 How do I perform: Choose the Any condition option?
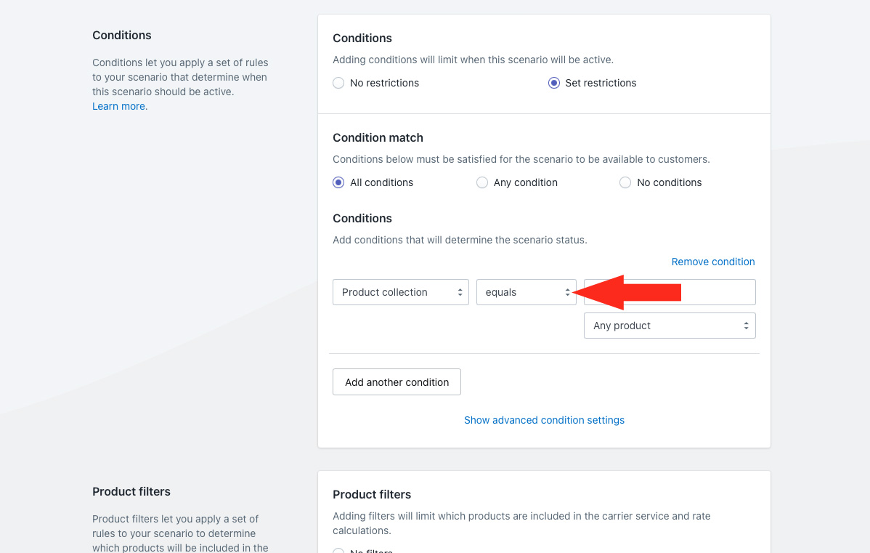[x=482, y=182]
